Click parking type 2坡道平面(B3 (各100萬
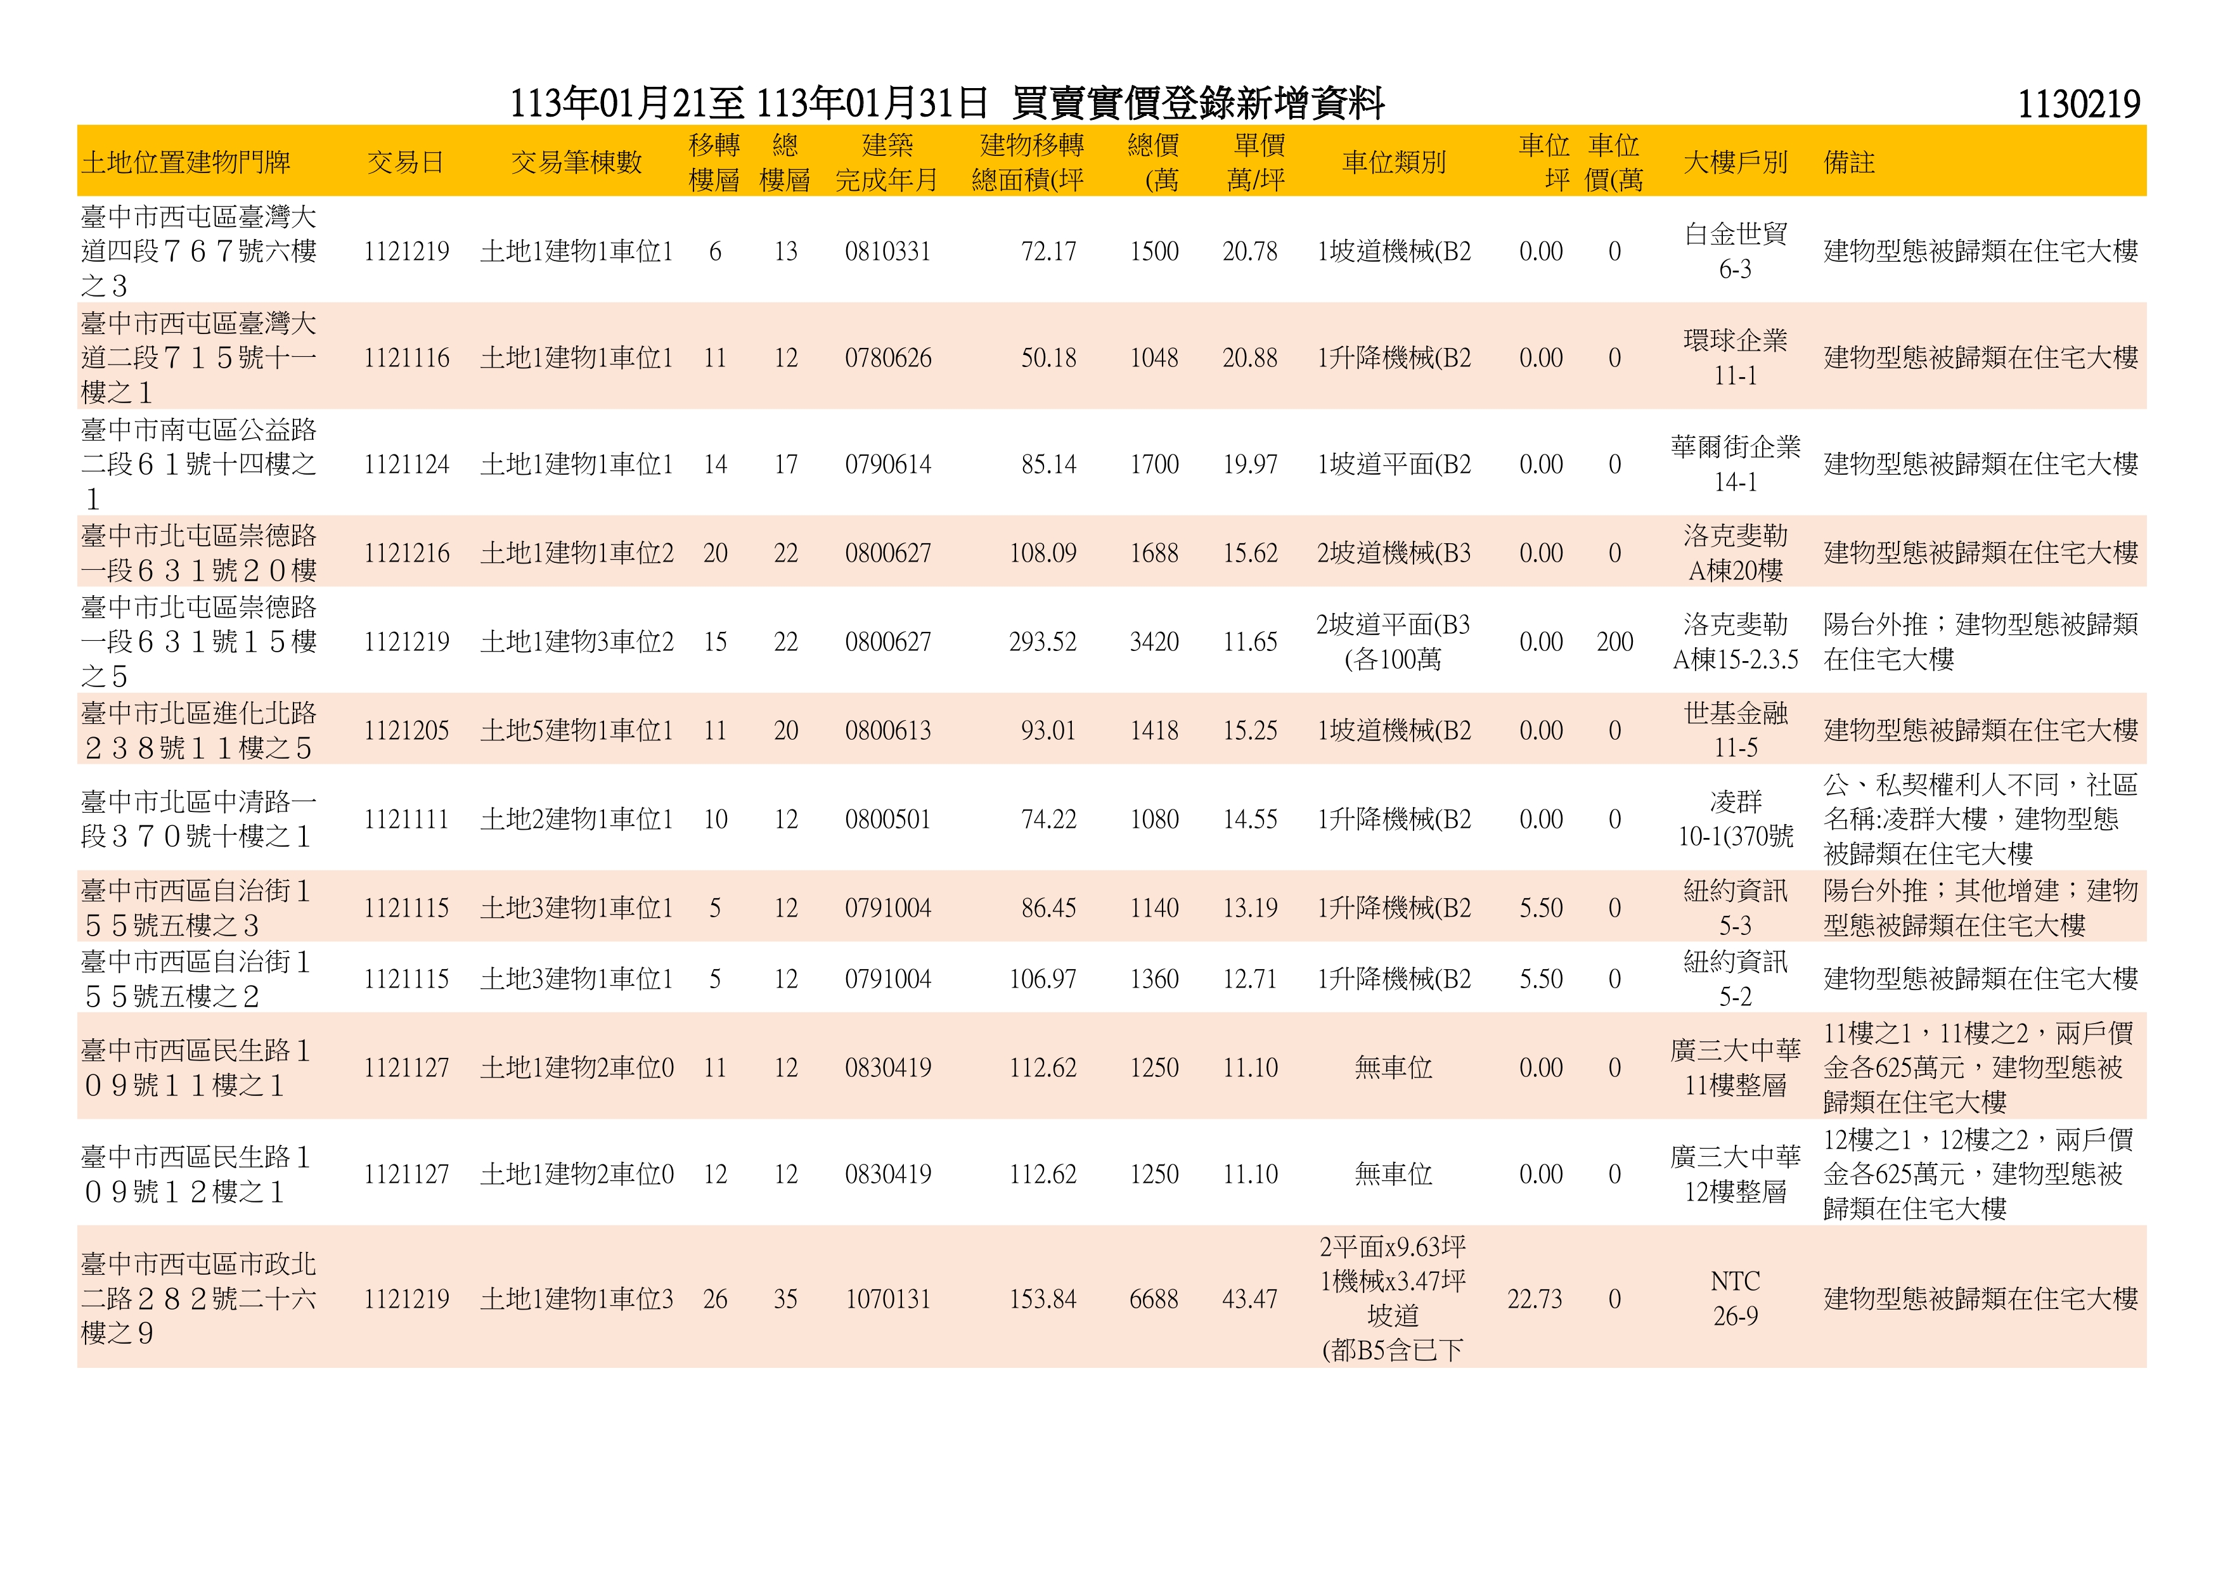The width and height of the screenshot is (2223, 1572). 1393,641
